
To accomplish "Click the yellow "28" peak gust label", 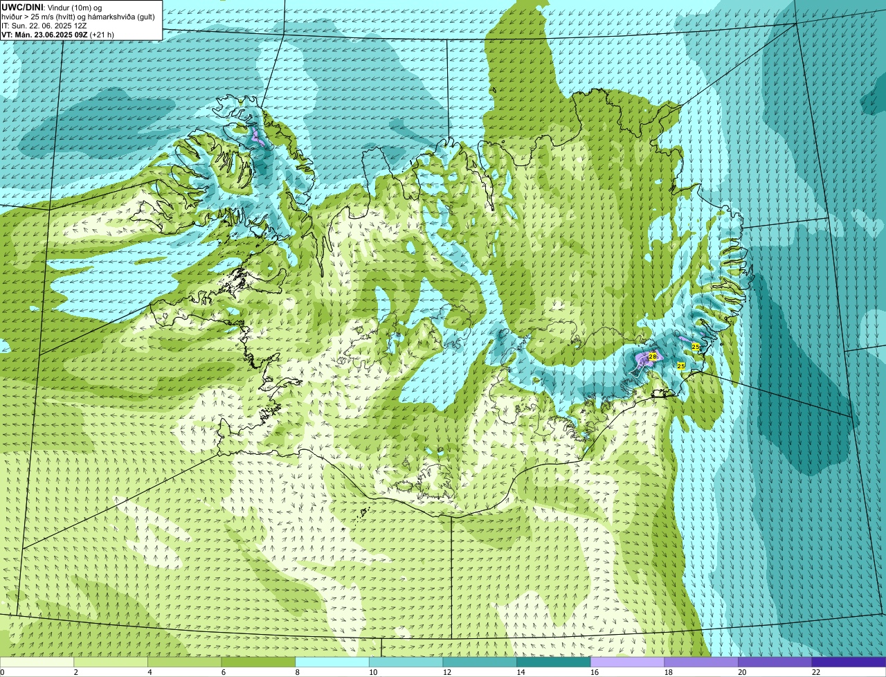I will [x=652, y=356].
